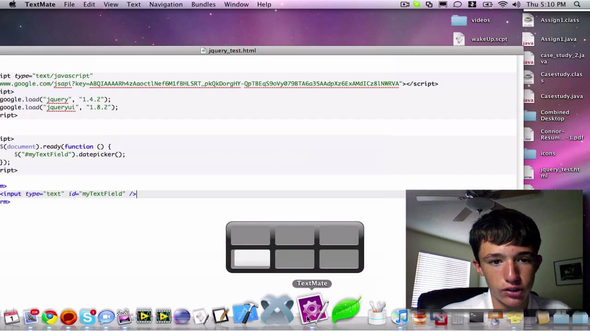590x331 pixels.
Task: Open the yellow Stickies icon in Dock
Action: [x=514, y=317]
